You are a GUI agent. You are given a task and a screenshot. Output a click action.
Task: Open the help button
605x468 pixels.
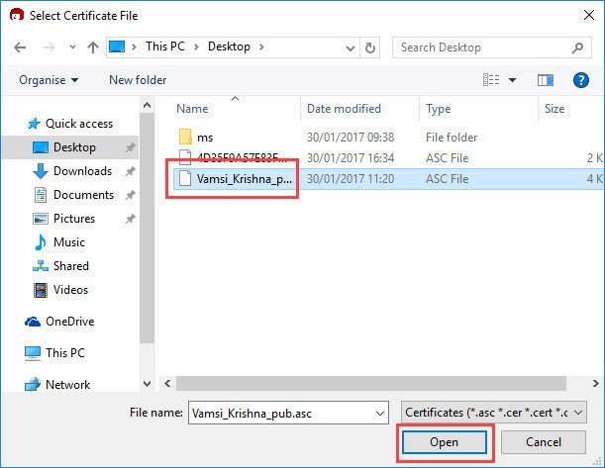pyautogui.click(x=580, y=80)
